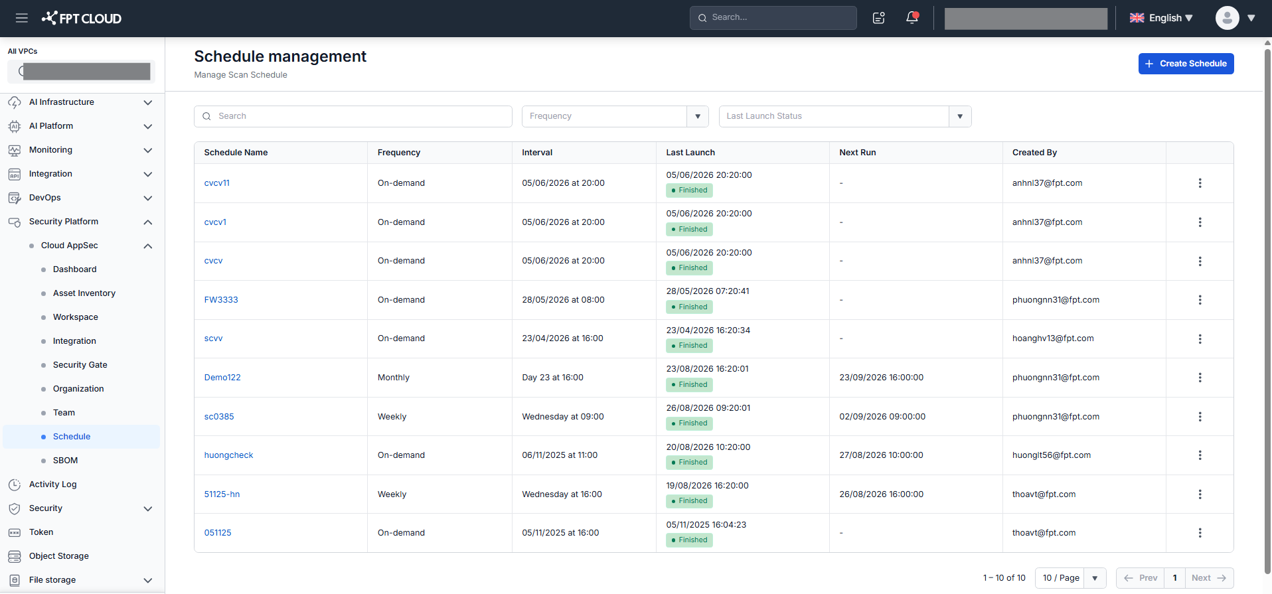Open SBOM menu item

(65, 461)
